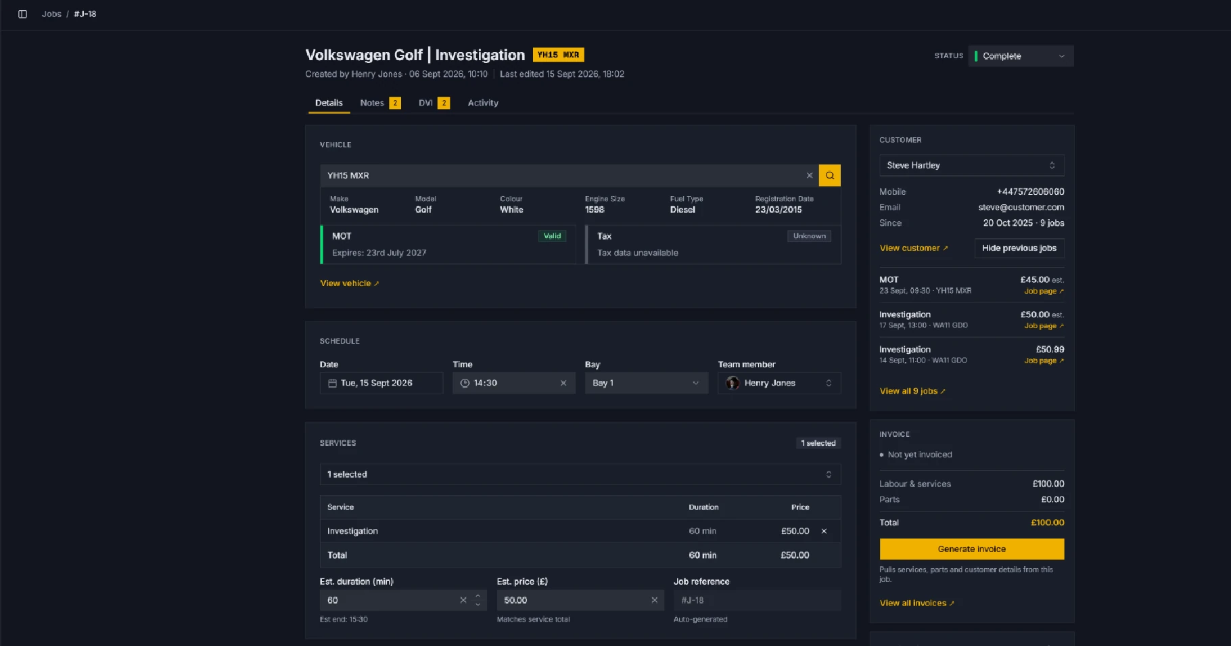Clear the Est. duration value
This screenshot has height=646, width=1231.
pyautogui.click(x=463, y=600)
